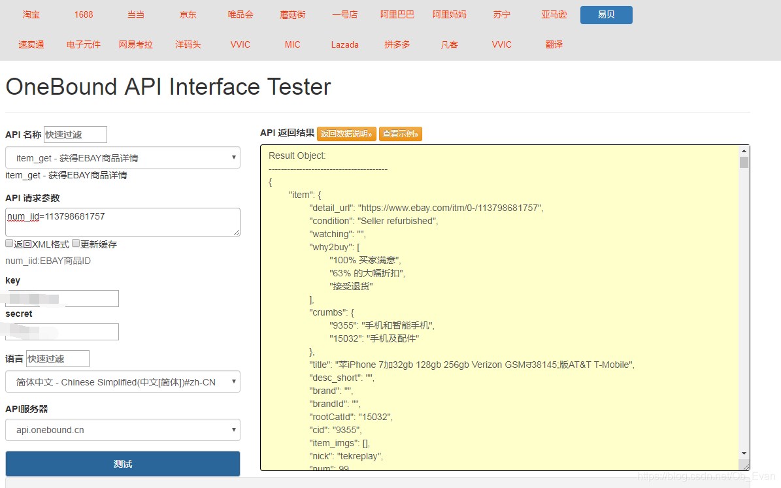Open the 一号店 tab
Image resolution: width=781 pixels, height=488 pixels.
tap(344, 15)
